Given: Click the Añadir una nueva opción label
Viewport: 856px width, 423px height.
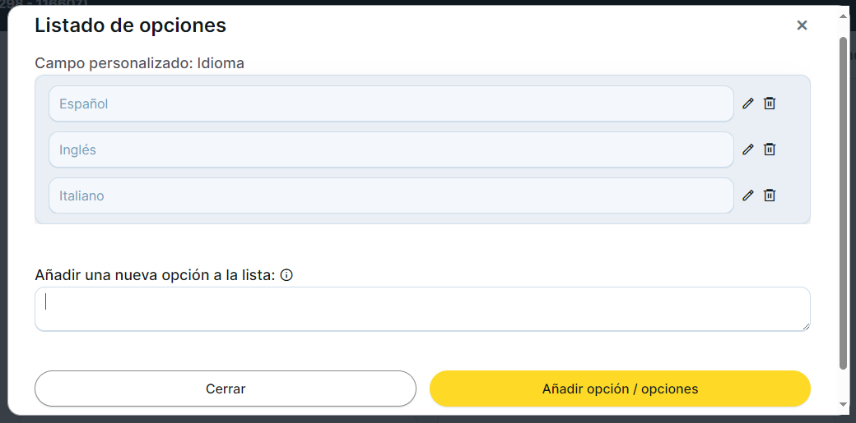Looking at the screenshot, I should (x=155, y=275).
